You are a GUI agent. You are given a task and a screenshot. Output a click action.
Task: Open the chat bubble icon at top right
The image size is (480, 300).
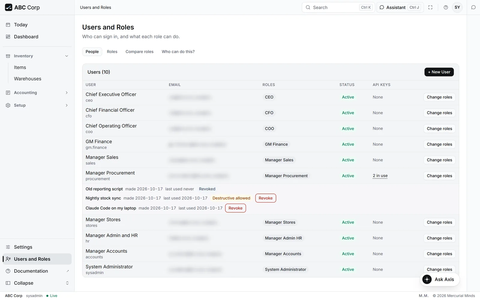[x=473, y=7]
